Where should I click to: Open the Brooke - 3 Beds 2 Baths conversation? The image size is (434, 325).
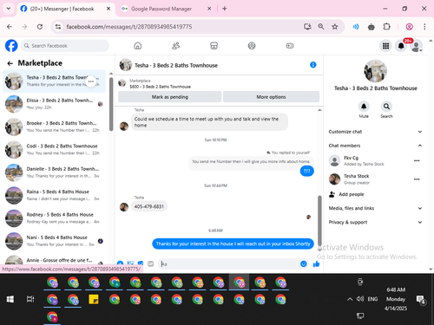54,127
